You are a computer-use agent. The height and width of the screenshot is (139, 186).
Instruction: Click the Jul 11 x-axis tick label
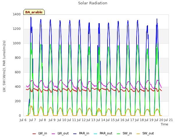coord(72,120)
